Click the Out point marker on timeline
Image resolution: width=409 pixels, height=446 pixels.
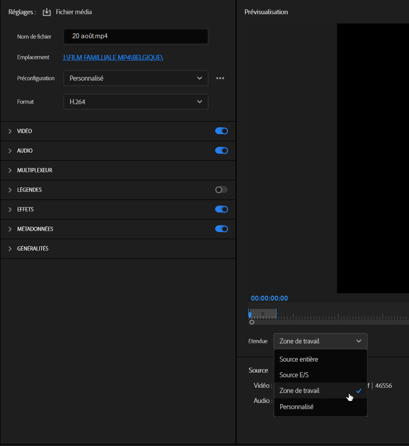276,314
